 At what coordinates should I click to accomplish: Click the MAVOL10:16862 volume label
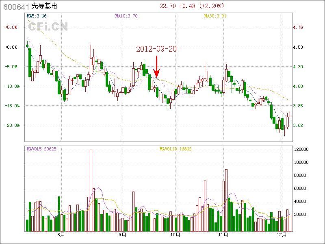click(x=175, y=149)
